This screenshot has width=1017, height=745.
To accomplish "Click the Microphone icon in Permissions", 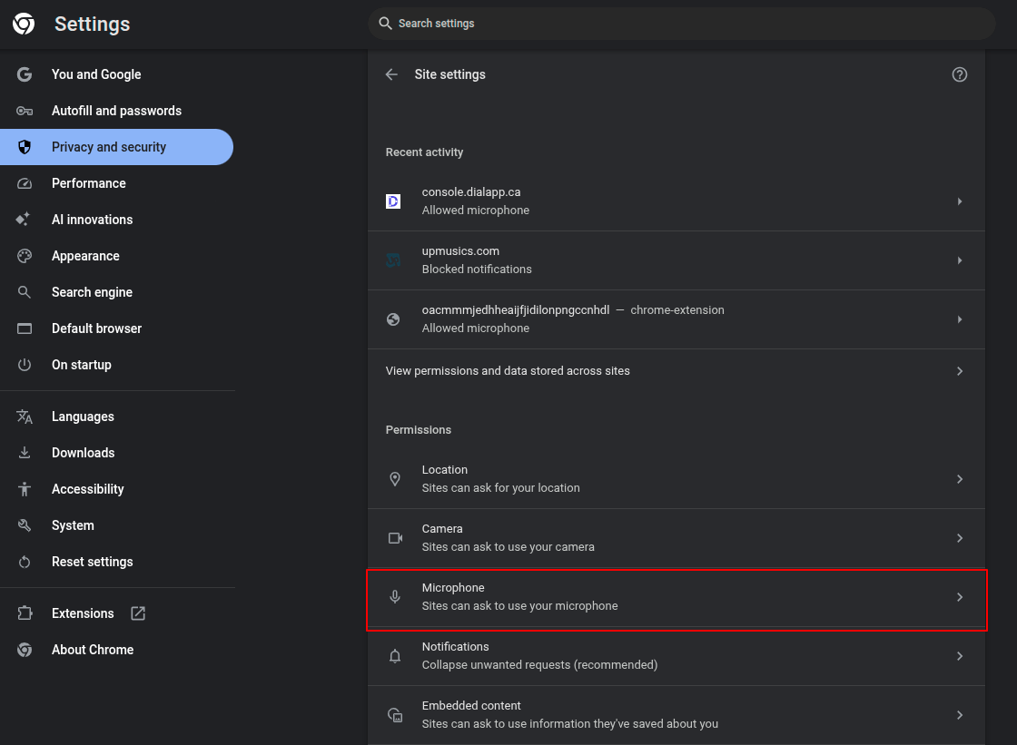I will pyautogui.click(x=395, y=596).
